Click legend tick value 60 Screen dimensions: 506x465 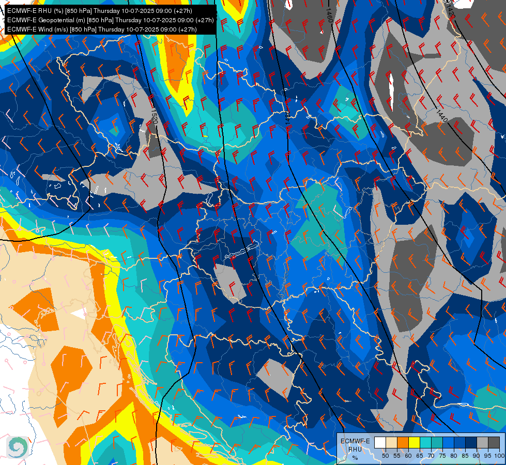(408, 456)
